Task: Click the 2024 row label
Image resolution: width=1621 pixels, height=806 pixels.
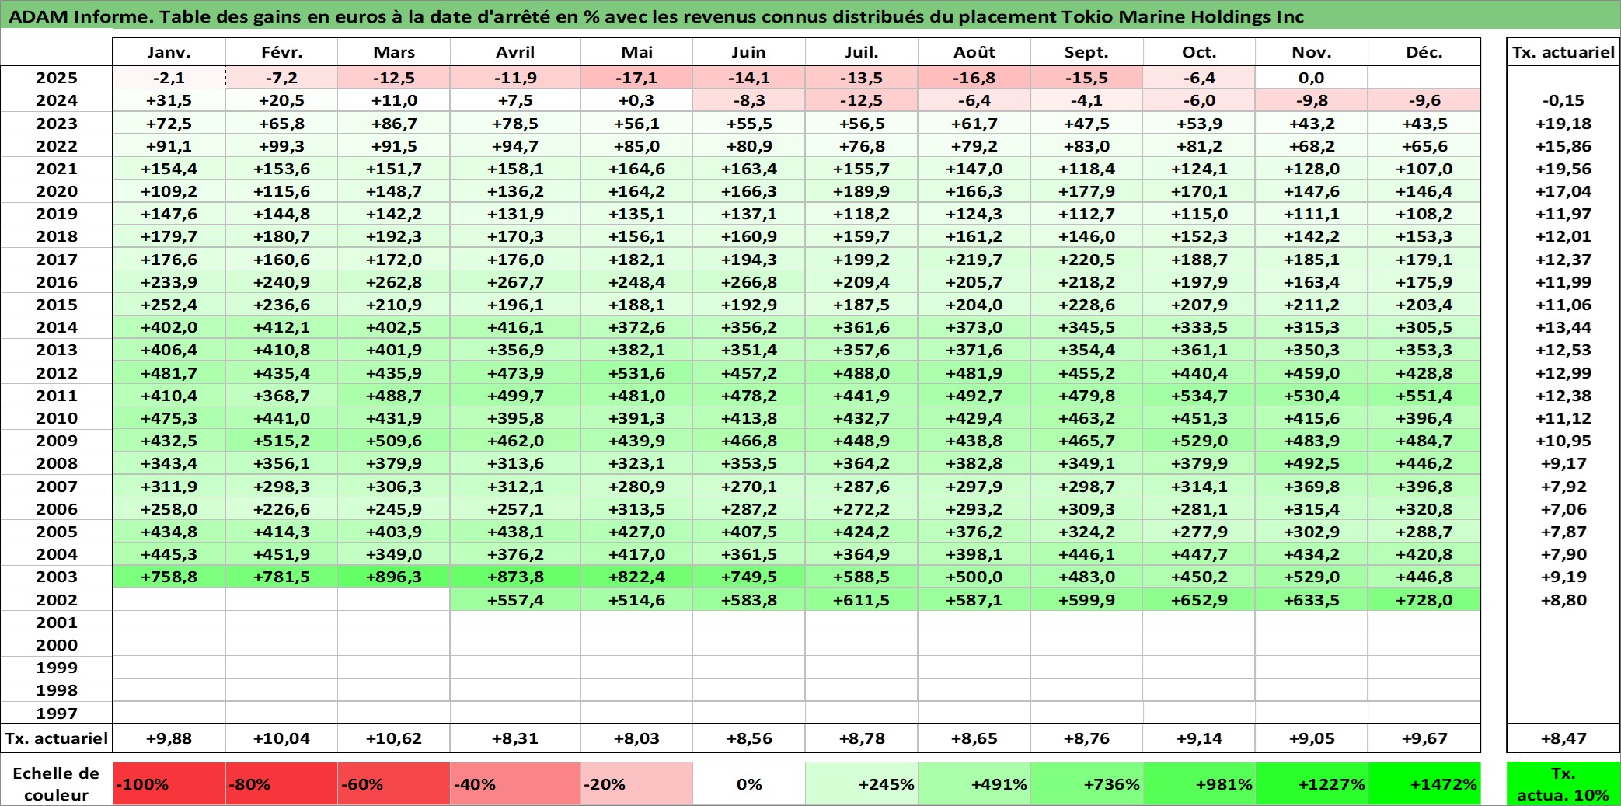Action: pyautogui.click(x=57, y=100)
